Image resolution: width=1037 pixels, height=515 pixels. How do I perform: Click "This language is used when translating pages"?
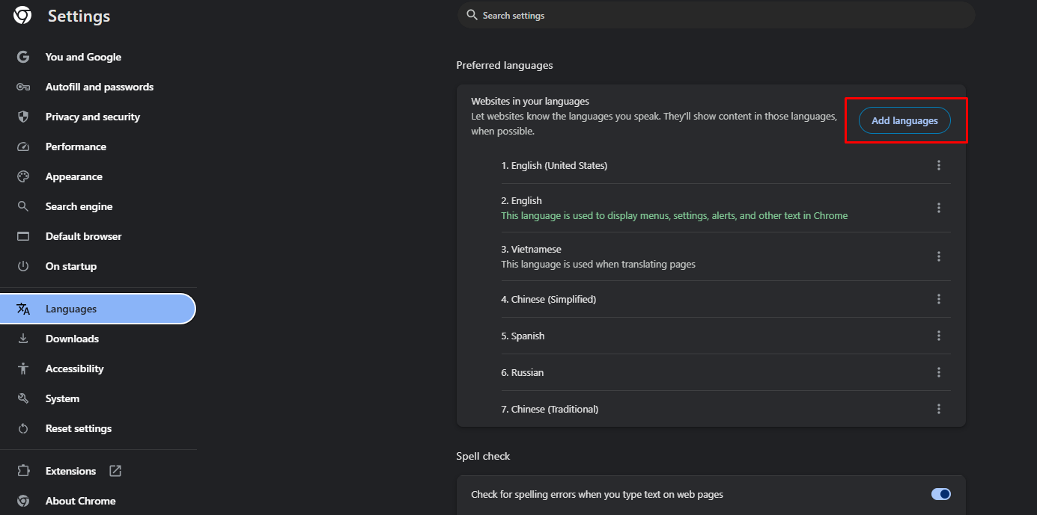598,264
